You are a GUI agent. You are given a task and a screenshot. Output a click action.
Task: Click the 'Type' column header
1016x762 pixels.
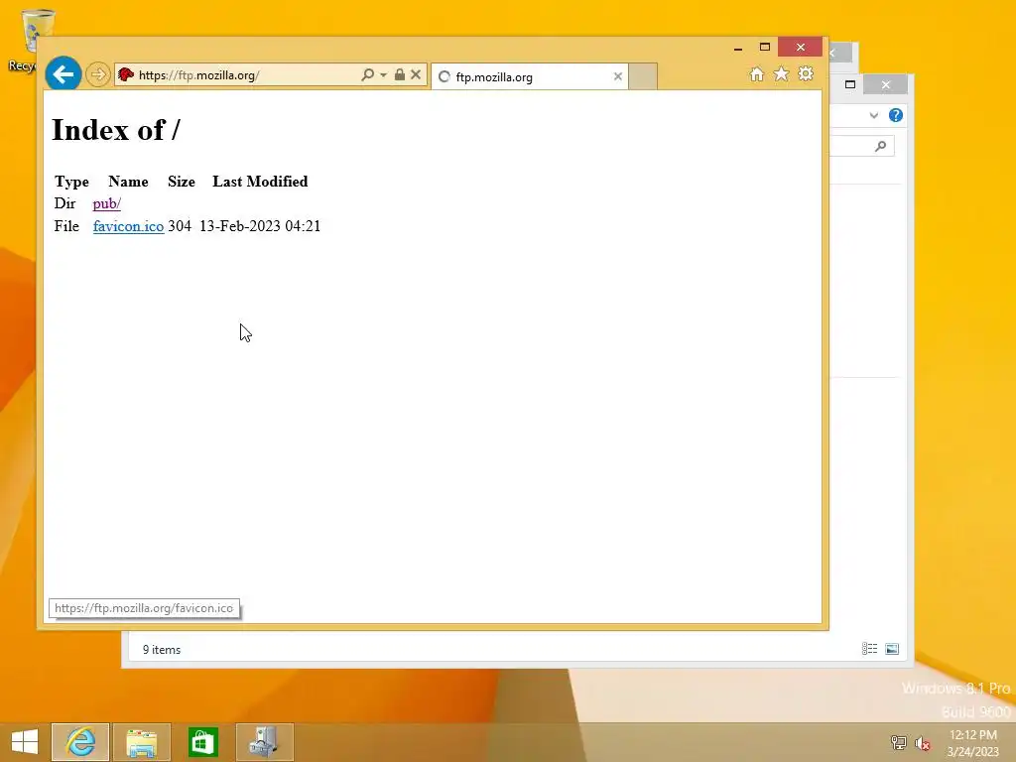click(71, 182)
